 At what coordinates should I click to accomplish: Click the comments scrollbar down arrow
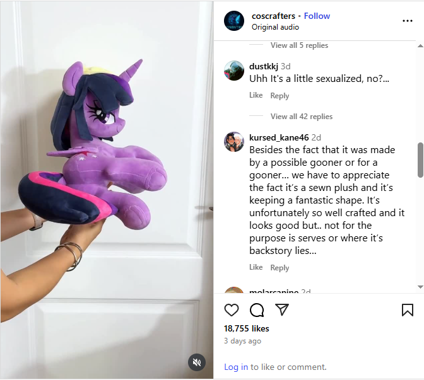pyautogui.click(x=420, y=287)
